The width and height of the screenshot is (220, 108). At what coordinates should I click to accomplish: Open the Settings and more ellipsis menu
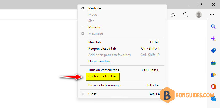coord(212,15)
